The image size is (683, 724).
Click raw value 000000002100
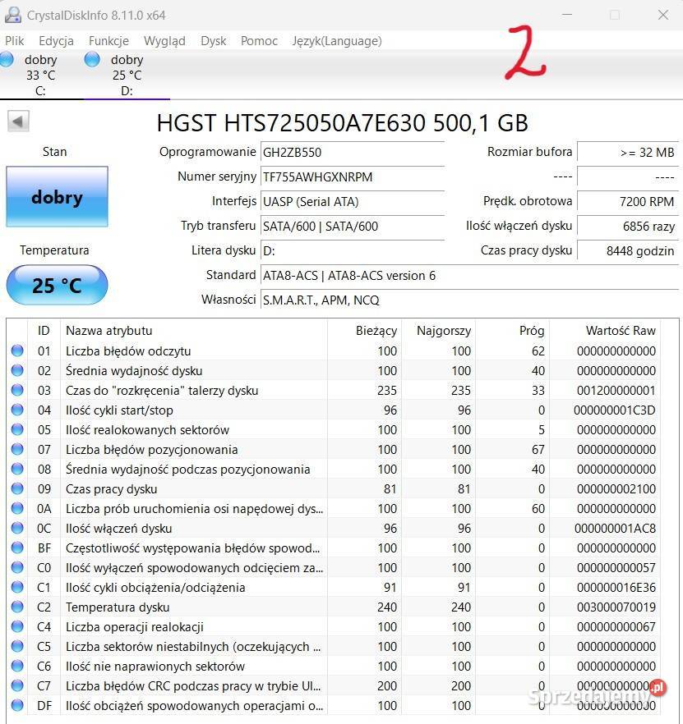pyautogui.click(x=616, y=489)
